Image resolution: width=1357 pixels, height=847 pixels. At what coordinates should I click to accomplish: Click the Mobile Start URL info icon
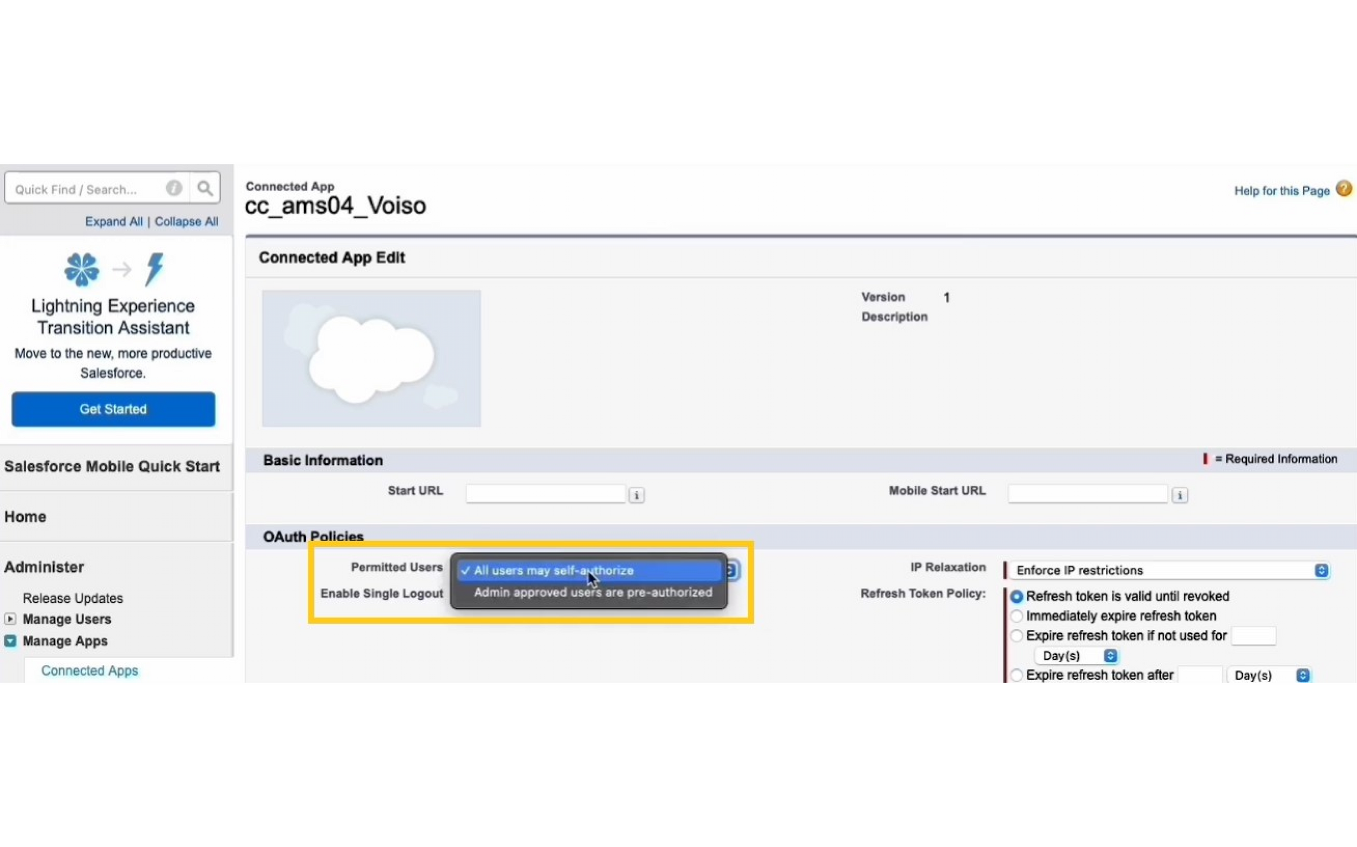(1179, 495)
